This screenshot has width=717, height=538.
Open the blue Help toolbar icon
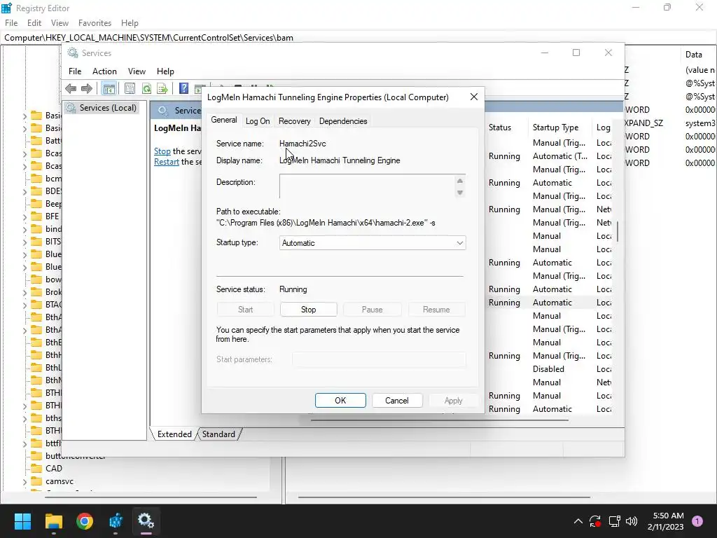[184, 88]
